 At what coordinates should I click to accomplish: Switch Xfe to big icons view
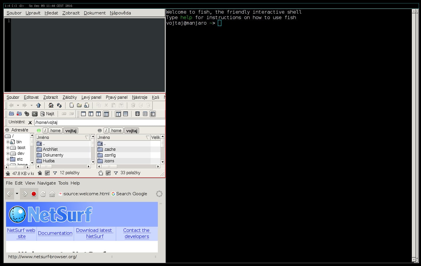[137, 114]
